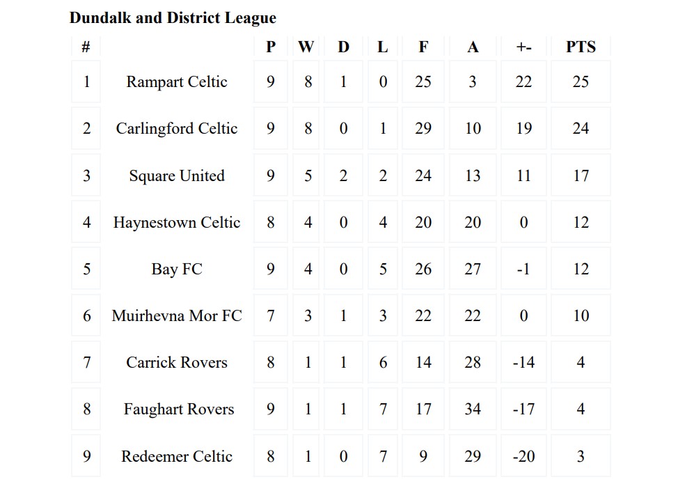Click Carlingford Celtic's goals-for cell showing 29
The width and height of the screenshot is (694, 491).
423,128
